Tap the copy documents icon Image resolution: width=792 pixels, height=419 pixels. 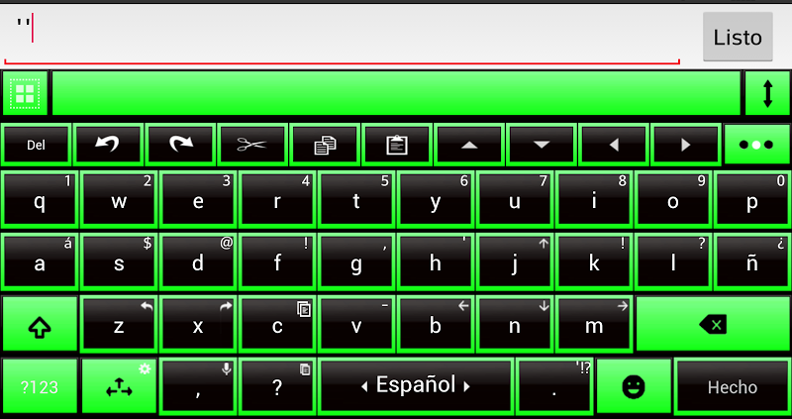pyautogui.click(x=325, y=145)
